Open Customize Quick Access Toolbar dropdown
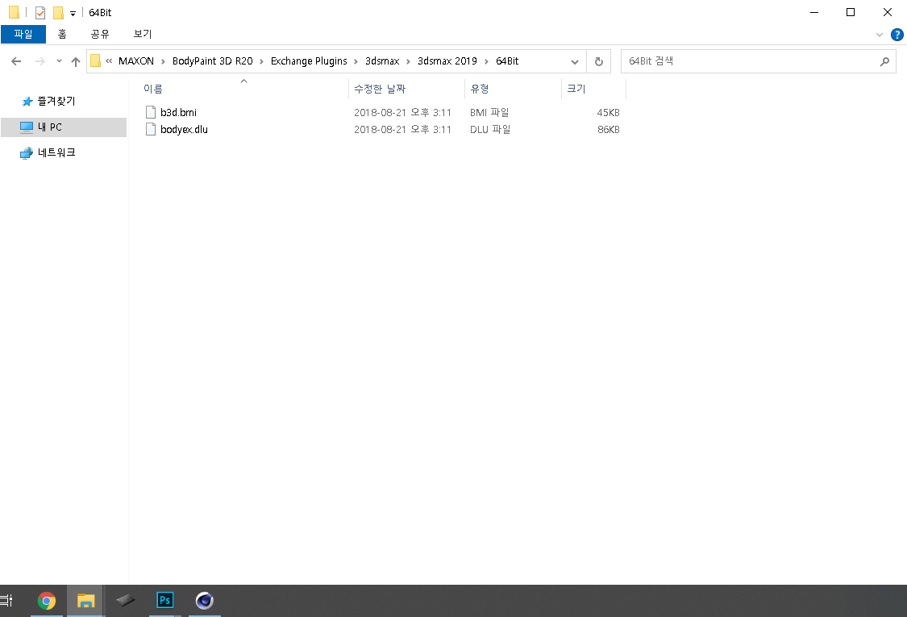This screenshot has width=907, height=617. [x=73, y=13]
